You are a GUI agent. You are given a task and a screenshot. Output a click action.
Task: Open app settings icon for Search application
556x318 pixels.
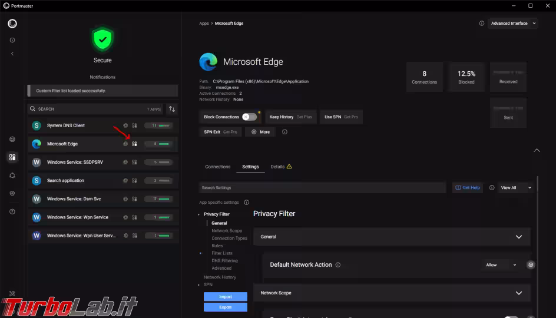(134, 181)
